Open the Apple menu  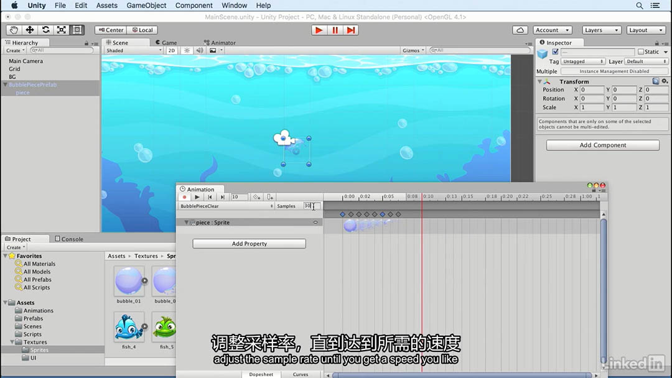[14, 6]
